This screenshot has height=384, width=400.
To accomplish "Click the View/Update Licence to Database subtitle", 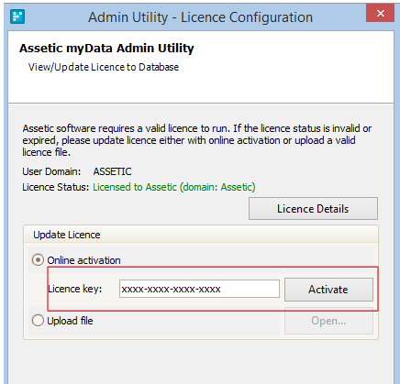I will coord(104,67).
